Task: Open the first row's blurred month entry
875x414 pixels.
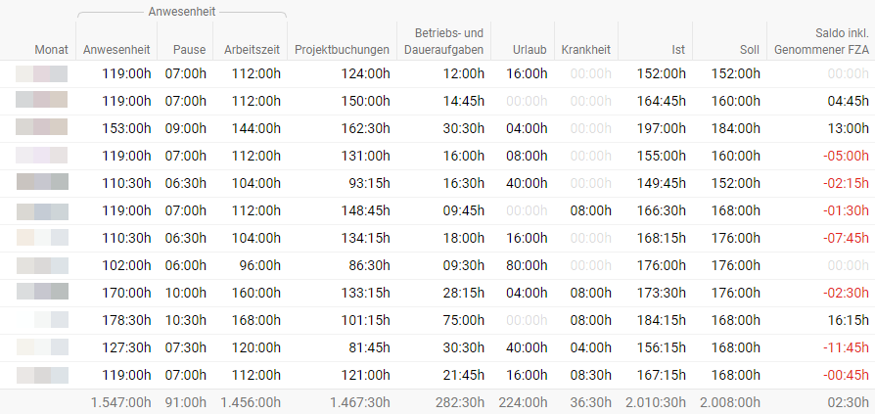Action: coord(41,73)
